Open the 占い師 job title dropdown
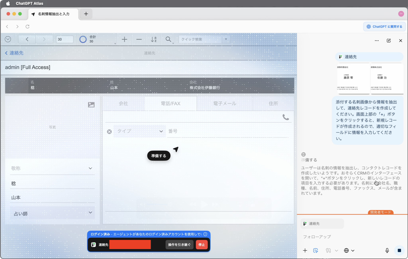The image size is (408, 259). [x=52, y=214]
